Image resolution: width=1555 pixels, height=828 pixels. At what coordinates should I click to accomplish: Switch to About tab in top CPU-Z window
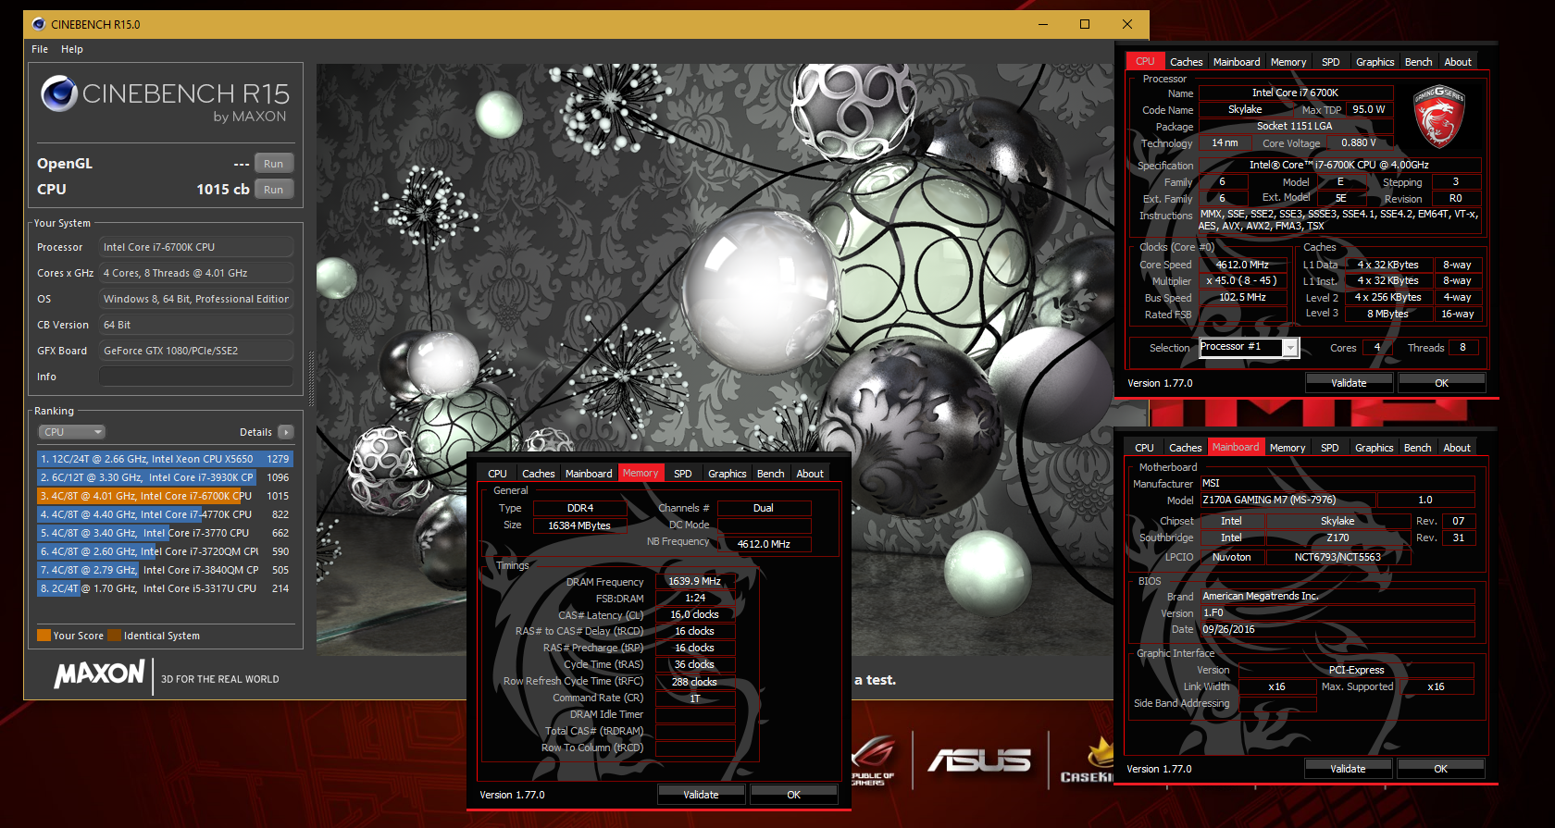coord(1458,62)
